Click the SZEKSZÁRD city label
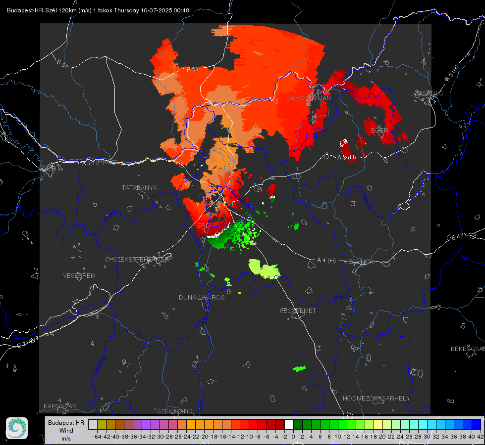Viewport: 485px width, 445px height. (174, 411)
